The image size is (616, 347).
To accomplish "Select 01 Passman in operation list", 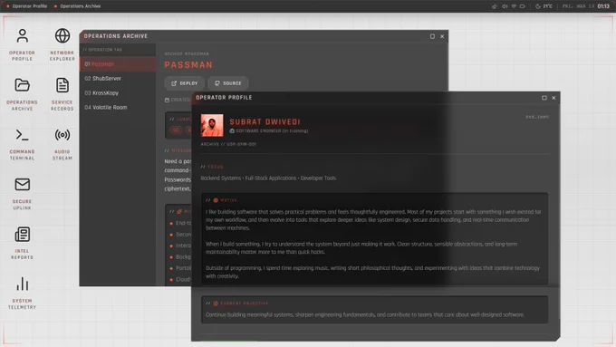I will coord(118,64).
